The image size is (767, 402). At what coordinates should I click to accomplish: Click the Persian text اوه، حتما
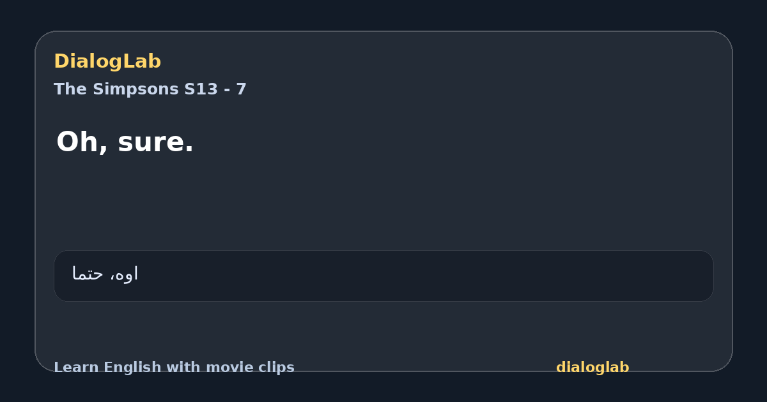tap(105, 274)
